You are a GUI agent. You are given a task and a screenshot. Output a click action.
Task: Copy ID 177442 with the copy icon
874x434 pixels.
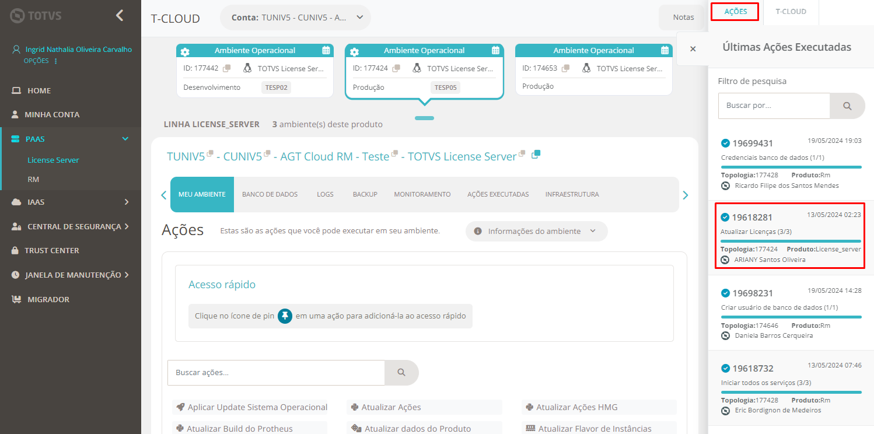click(227, 68)
